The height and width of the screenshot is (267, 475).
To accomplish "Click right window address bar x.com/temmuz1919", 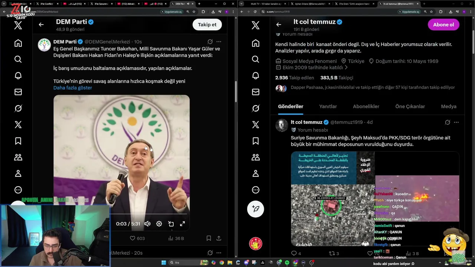I will click(x=278, y=11).
